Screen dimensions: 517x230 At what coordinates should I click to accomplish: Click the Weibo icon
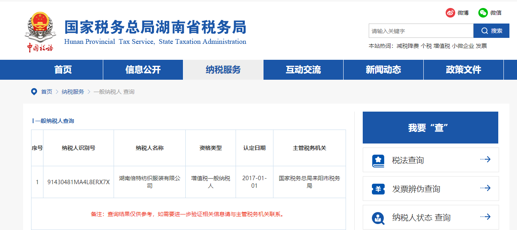450,13
